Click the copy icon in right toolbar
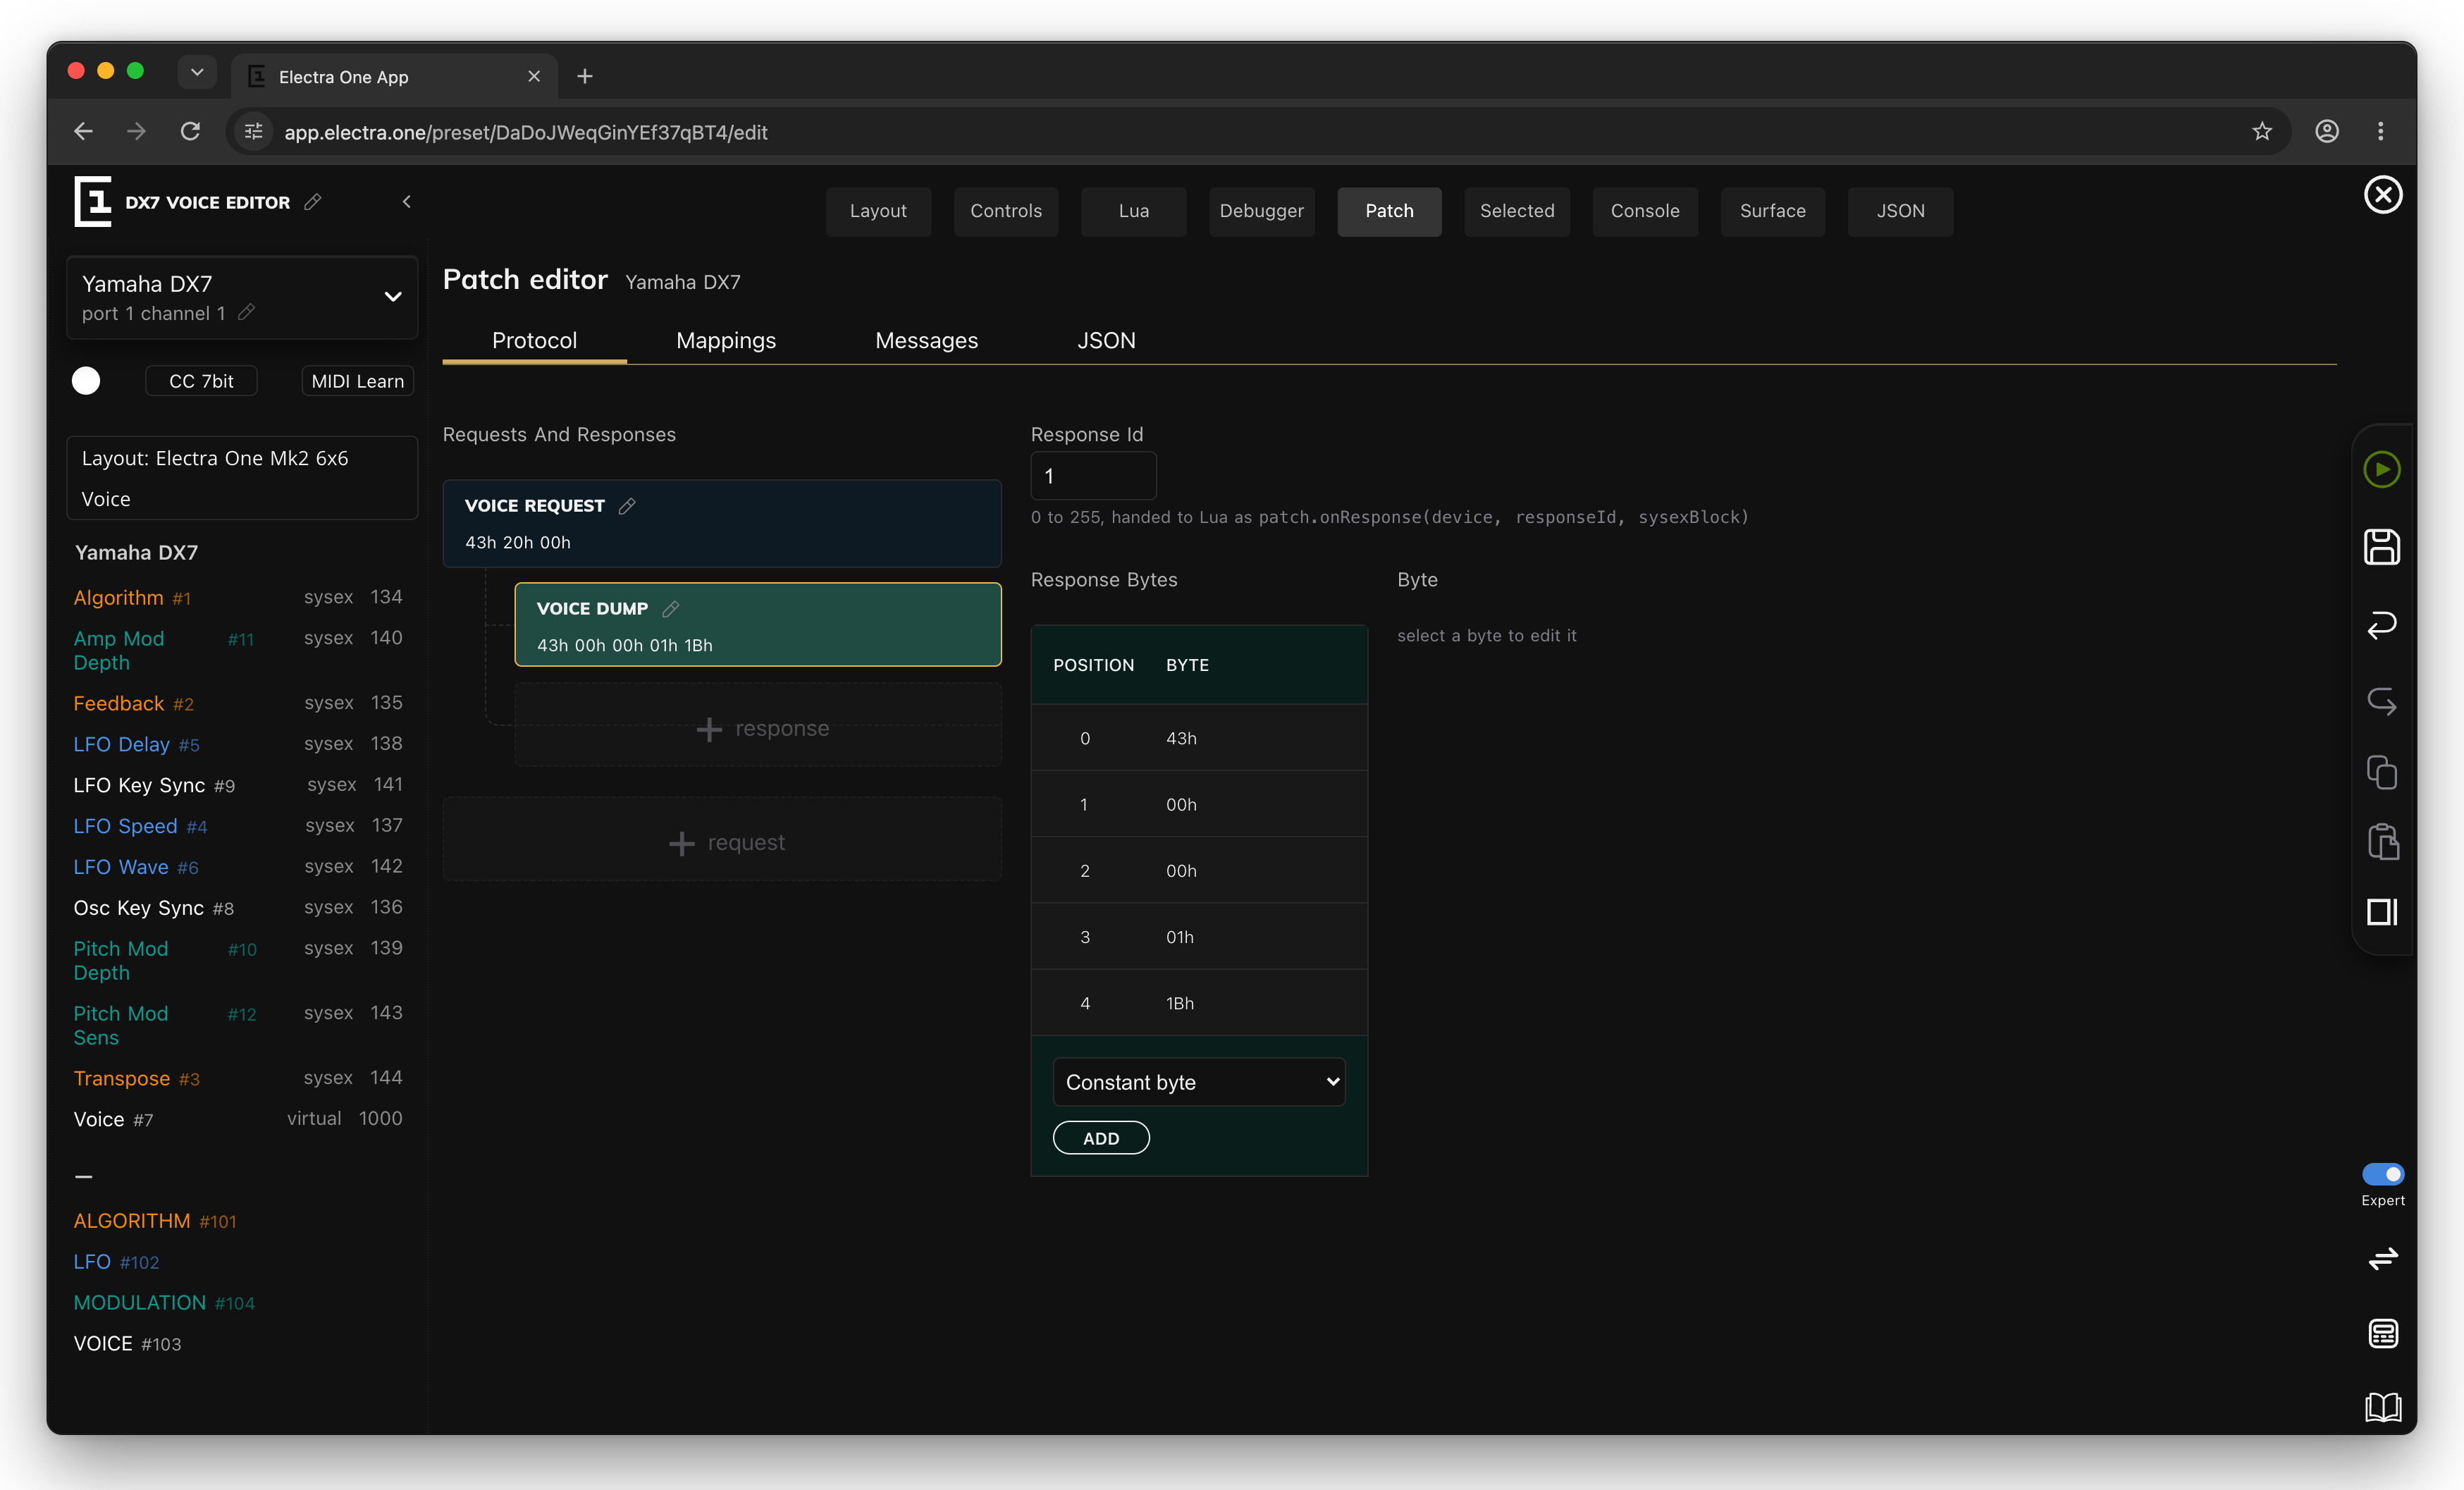Screen dimensions: 2464x1490 tap(2382, 772)
